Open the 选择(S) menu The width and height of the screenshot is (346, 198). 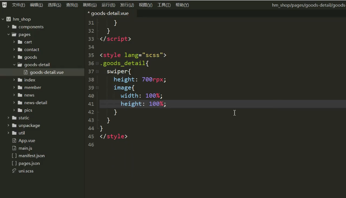pyautogui.click(x=55, y=5)
